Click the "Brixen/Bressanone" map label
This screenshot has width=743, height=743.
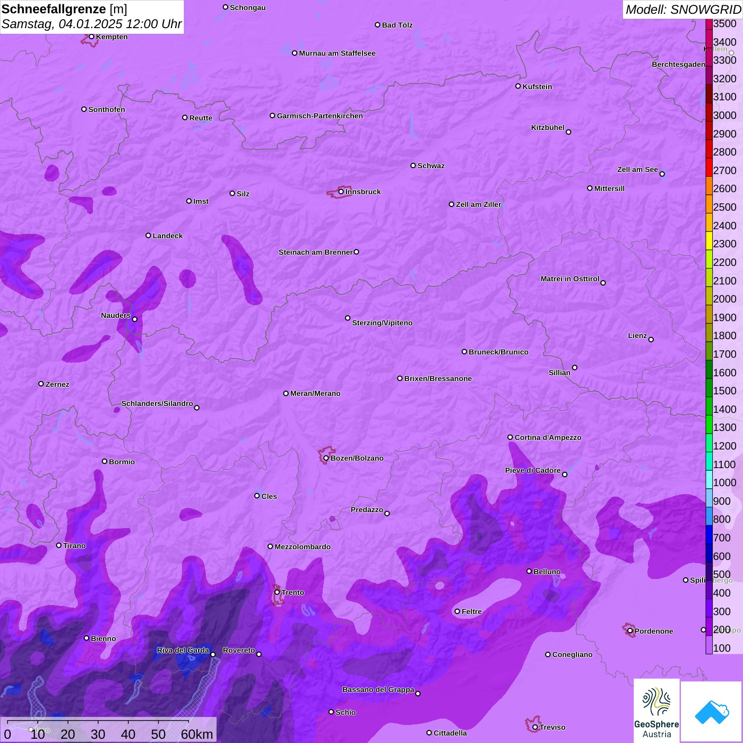tap(438, 378)
